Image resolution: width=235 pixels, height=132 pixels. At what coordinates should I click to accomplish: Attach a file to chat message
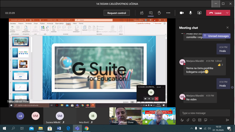(188, 120)
